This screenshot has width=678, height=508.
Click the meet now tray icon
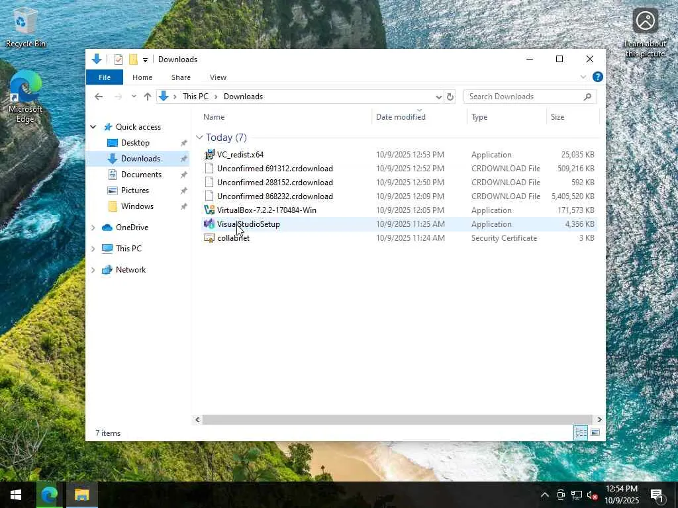[x=561, y=495]
